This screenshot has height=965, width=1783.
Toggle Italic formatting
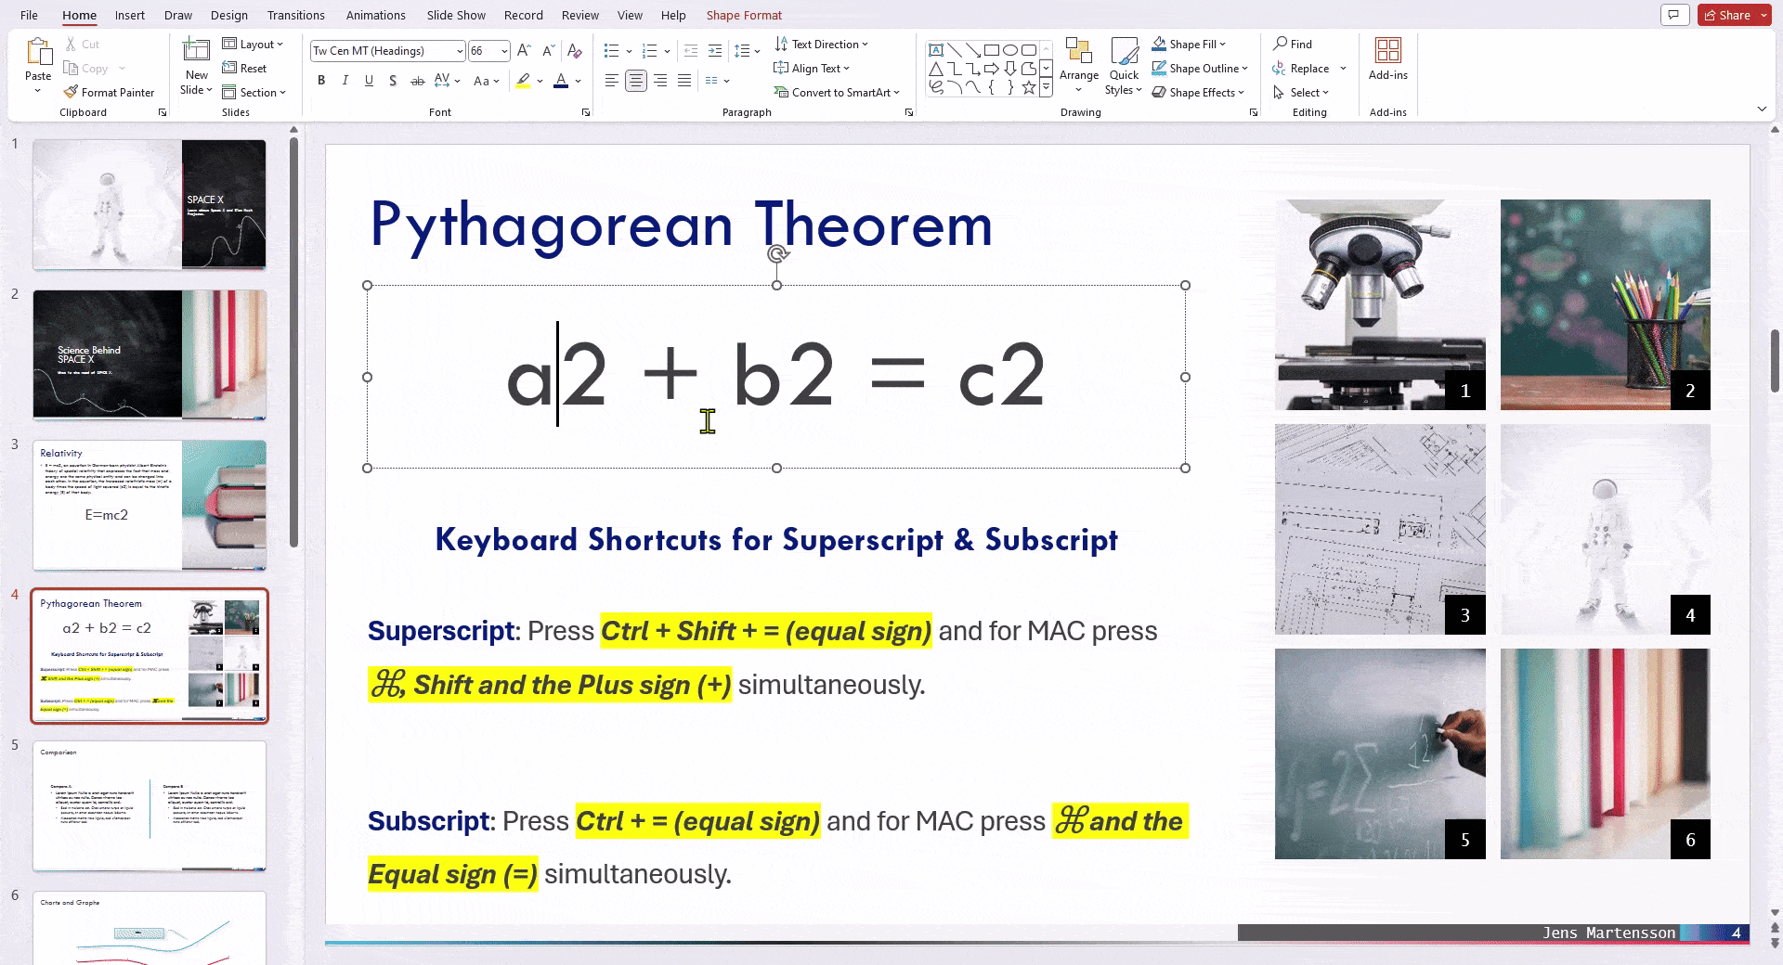(x=345, y=81)
